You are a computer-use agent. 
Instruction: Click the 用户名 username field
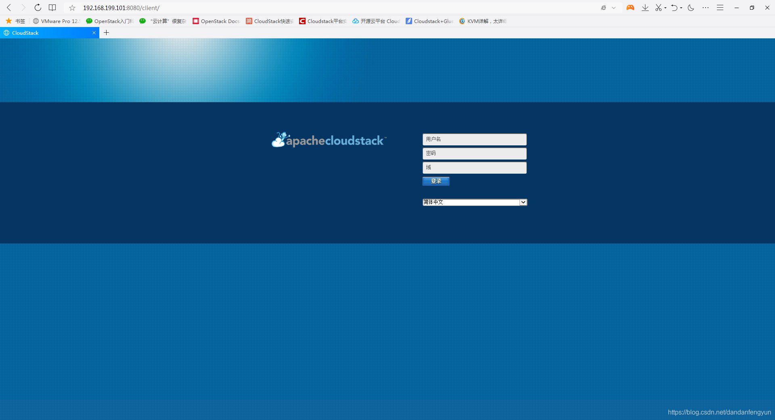(x=475, y=139)
